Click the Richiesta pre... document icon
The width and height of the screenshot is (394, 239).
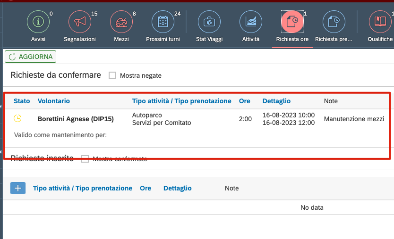click(334, 22)
